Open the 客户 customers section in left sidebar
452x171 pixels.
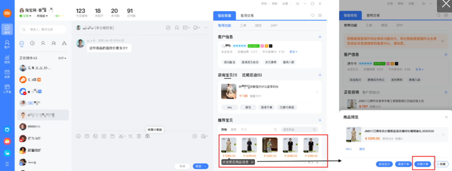7,44
